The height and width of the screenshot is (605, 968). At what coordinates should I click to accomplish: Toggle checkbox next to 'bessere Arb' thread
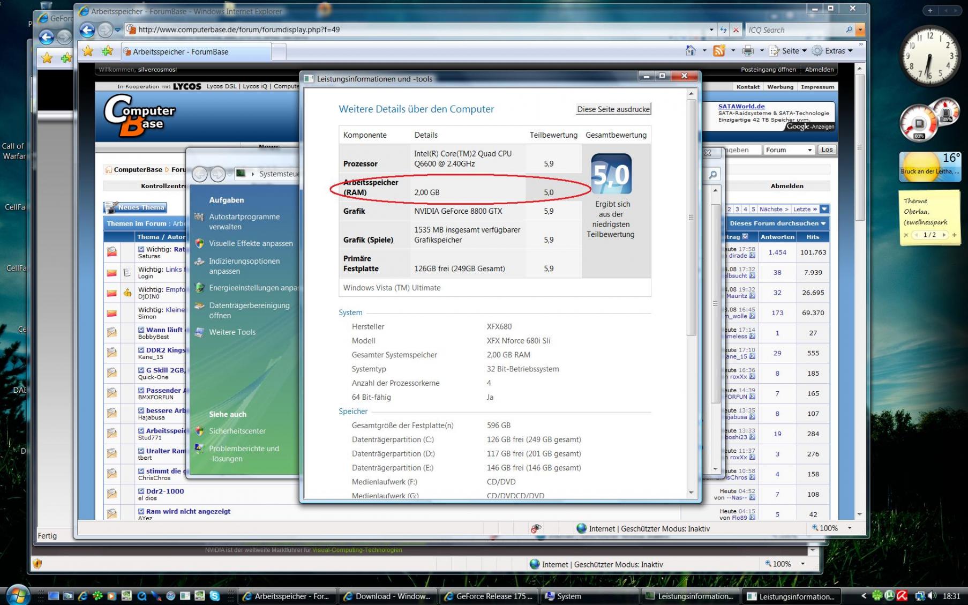(141, 410)
